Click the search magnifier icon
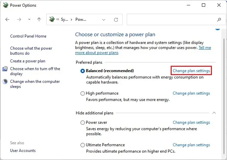This screenshot has height=160, width=227. (219, 19)
